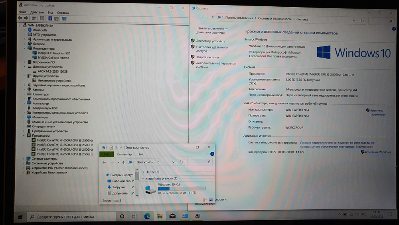
Task: Click the Очереди печати category icon
Action: (29, 126)
